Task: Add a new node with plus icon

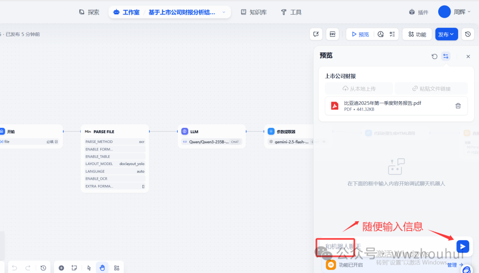Action: click(61, 268)
